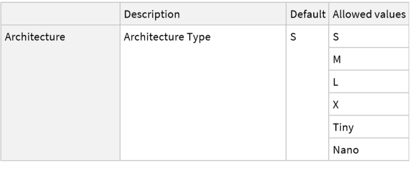The width and height of the screenshot is (410, 175).
Task: Click the word "Allowed" in the header
Action: click(x=350, y=14)
